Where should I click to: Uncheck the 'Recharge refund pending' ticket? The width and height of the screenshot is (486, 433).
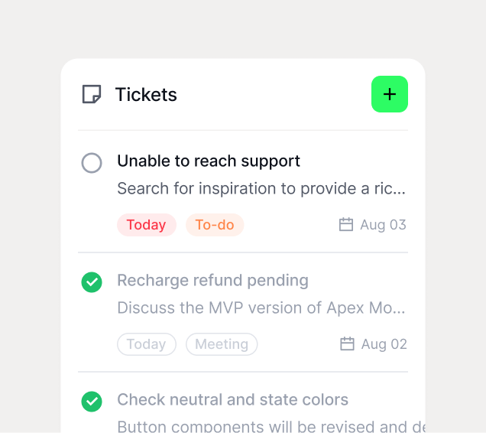tap(92, 282)
